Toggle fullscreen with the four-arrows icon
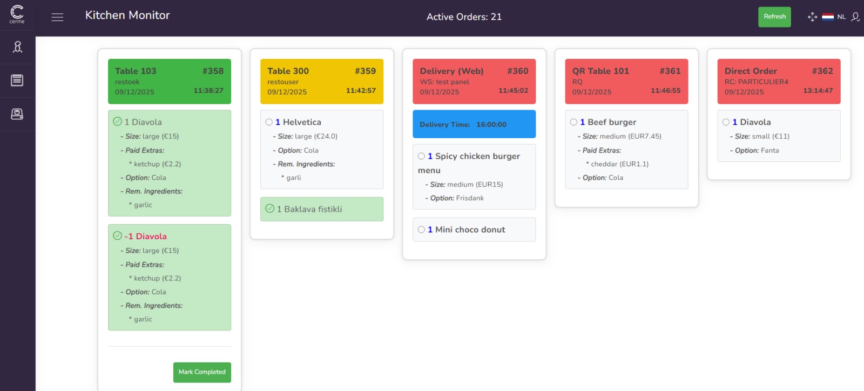 tap(812, 17)
